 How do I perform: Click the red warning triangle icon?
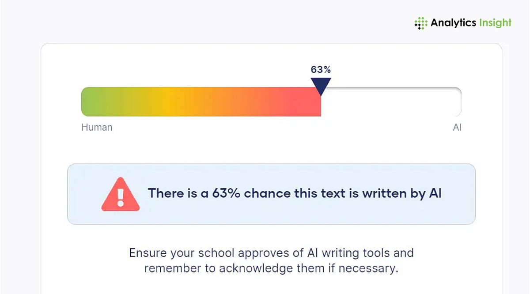tap(120, 195)
